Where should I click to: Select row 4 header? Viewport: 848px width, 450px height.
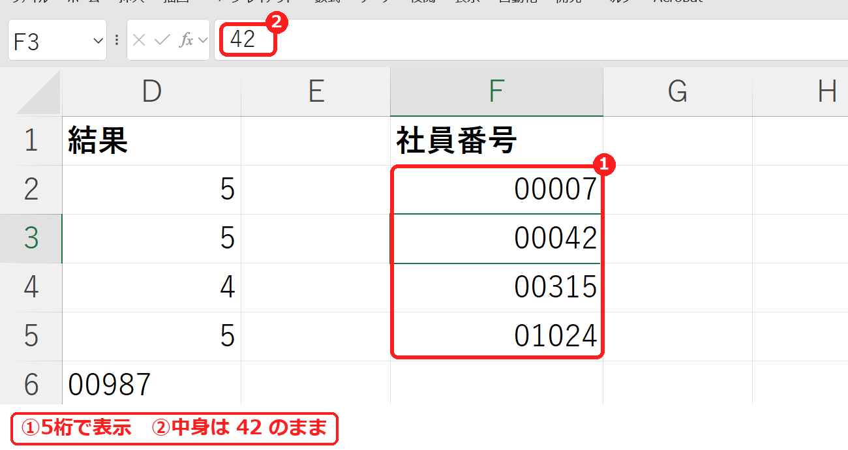click(31, 288)
